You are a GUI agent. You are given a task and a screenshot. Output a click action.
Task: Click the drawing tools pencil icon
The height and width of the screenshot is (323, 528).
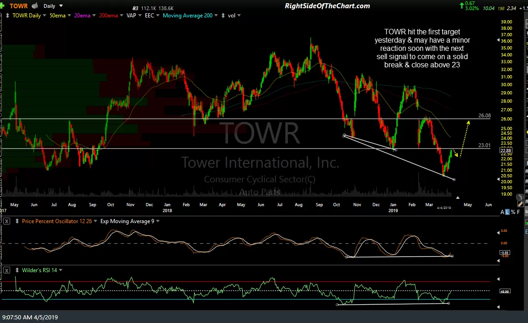click(520, 203)
